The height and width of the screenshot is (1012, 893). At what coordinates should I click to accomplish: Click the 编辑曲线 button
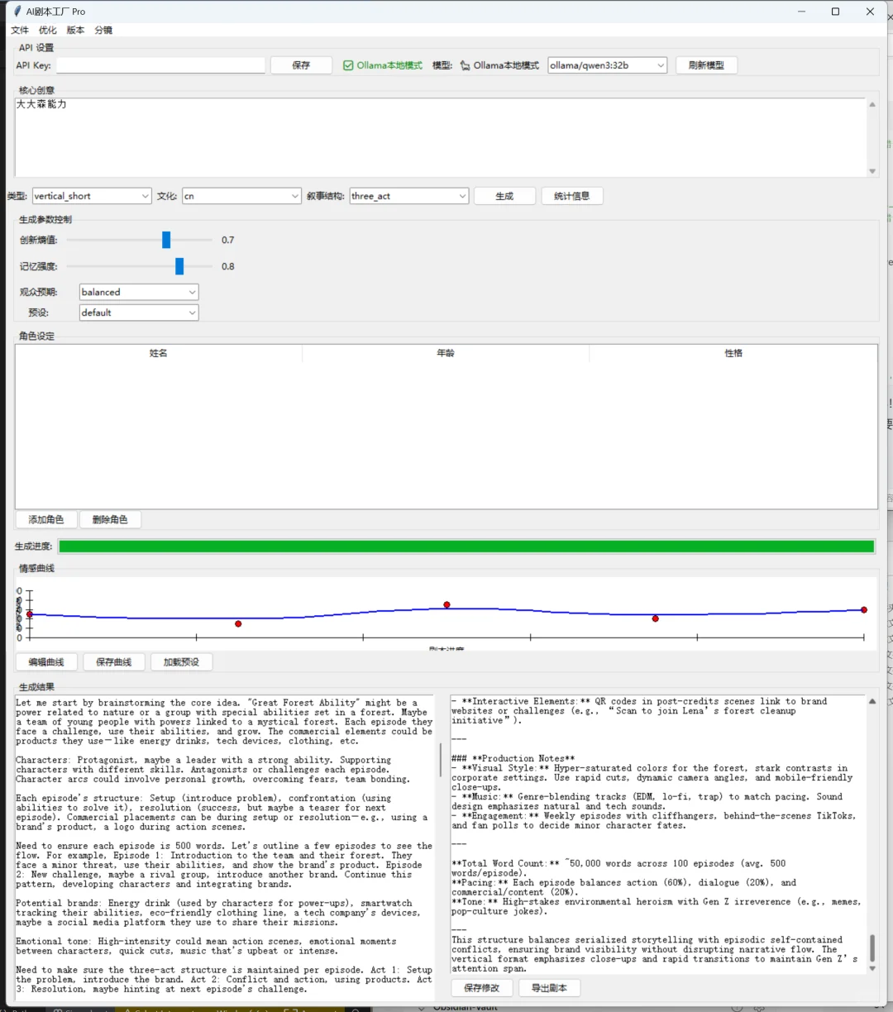(46, 662)
